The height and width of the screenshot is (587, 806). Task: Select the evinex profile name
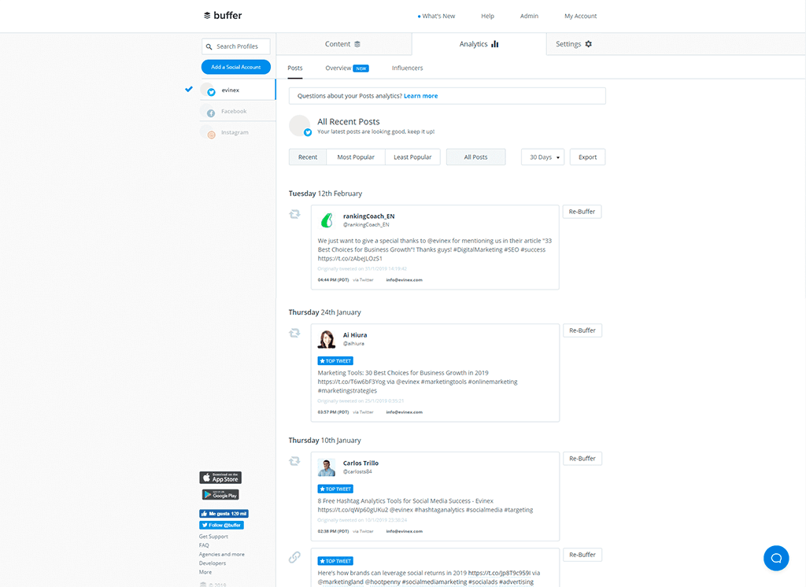tap(231, 90)
